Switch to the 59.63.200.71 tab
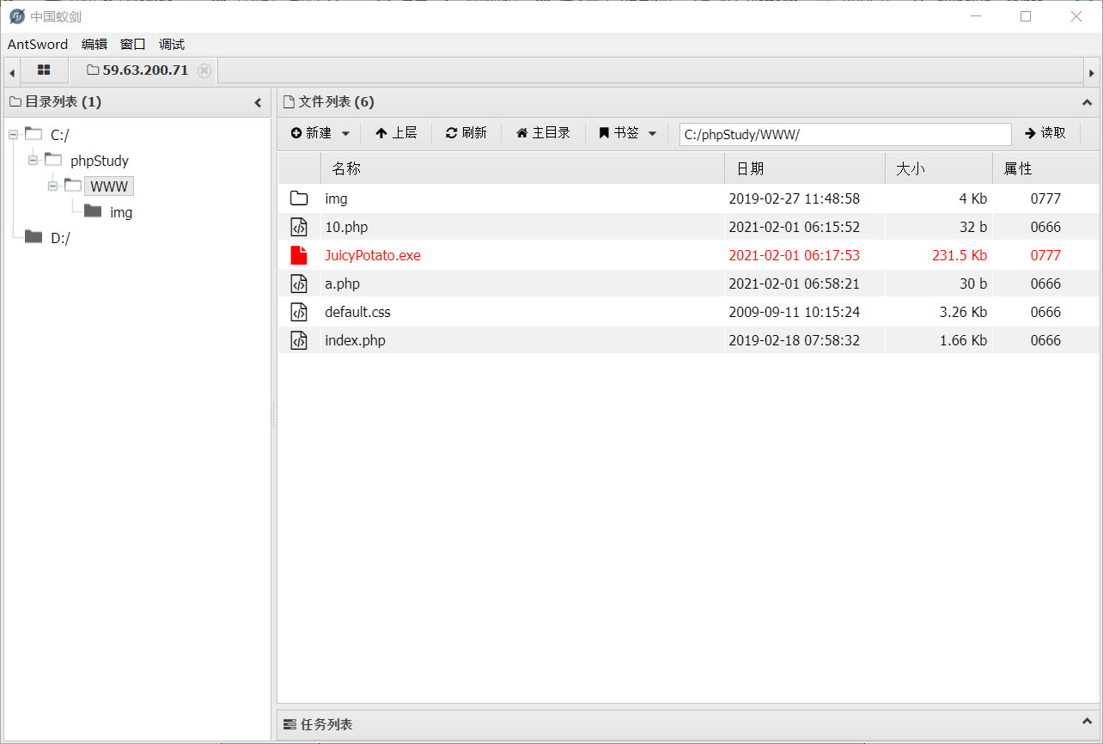The image size is (1103, 744). [144, 70]
